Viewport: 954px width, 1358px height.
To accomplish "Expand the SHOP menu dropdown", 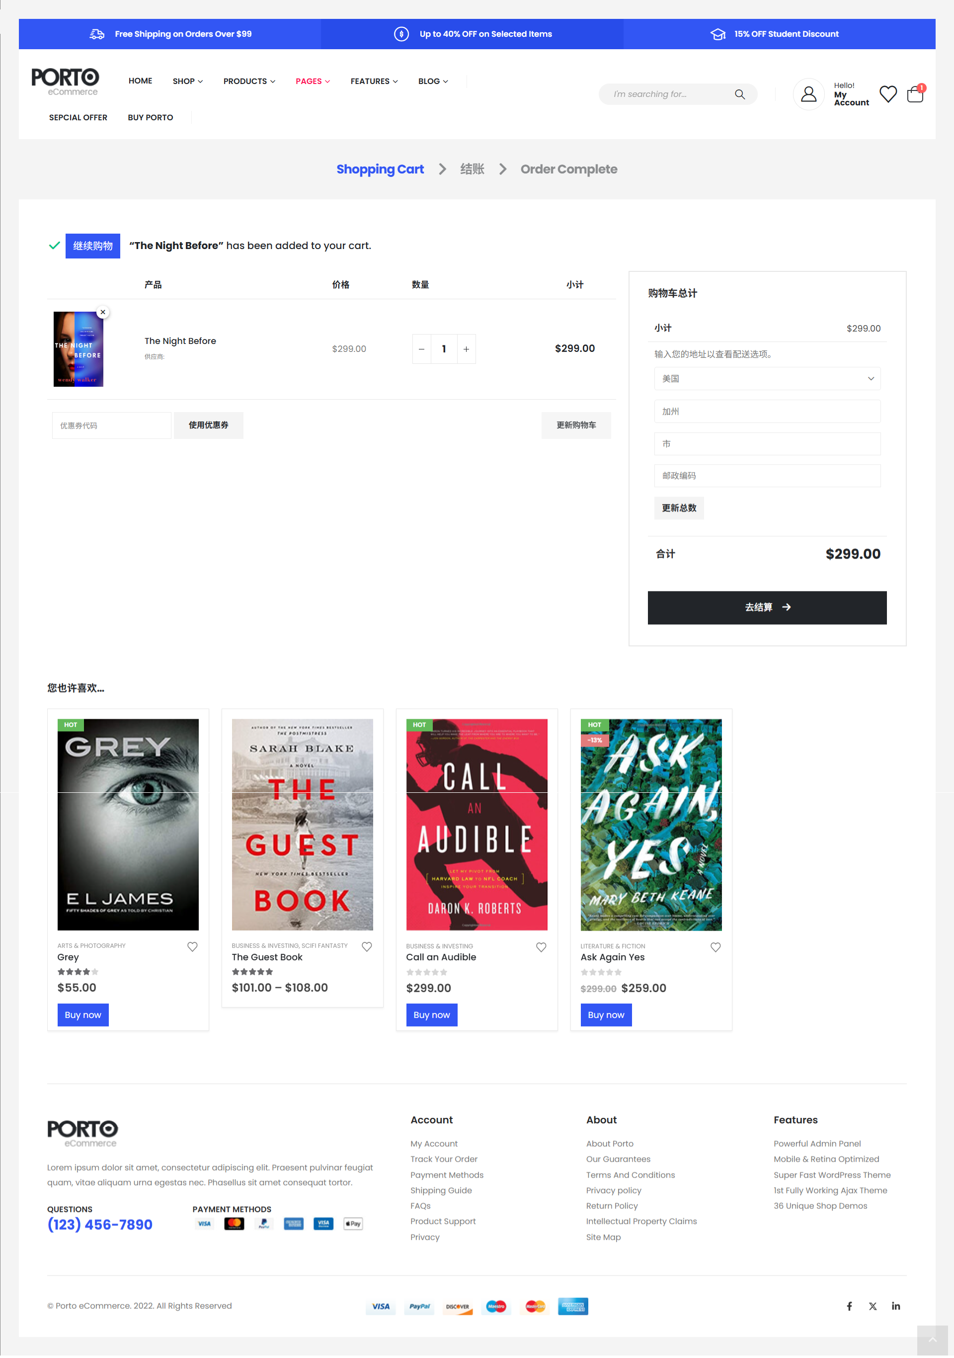I will [x=187, y=81].
